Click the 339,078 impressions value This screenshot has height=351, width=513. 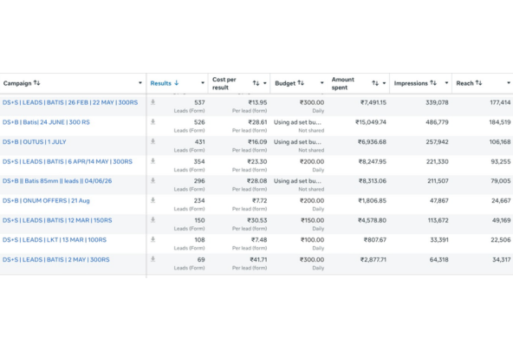[x=437, y=103]
